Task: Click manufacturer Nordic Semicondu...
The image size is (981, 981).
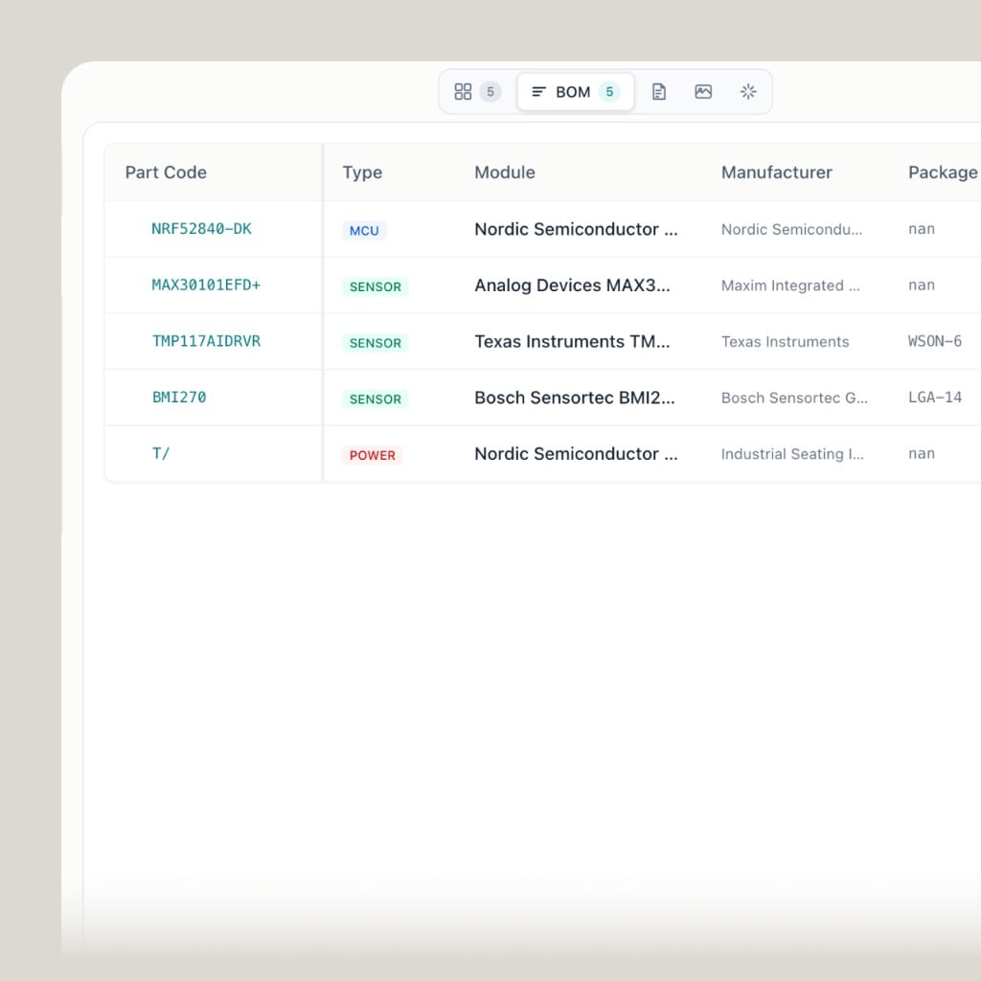Action: [x=791, y=230]
